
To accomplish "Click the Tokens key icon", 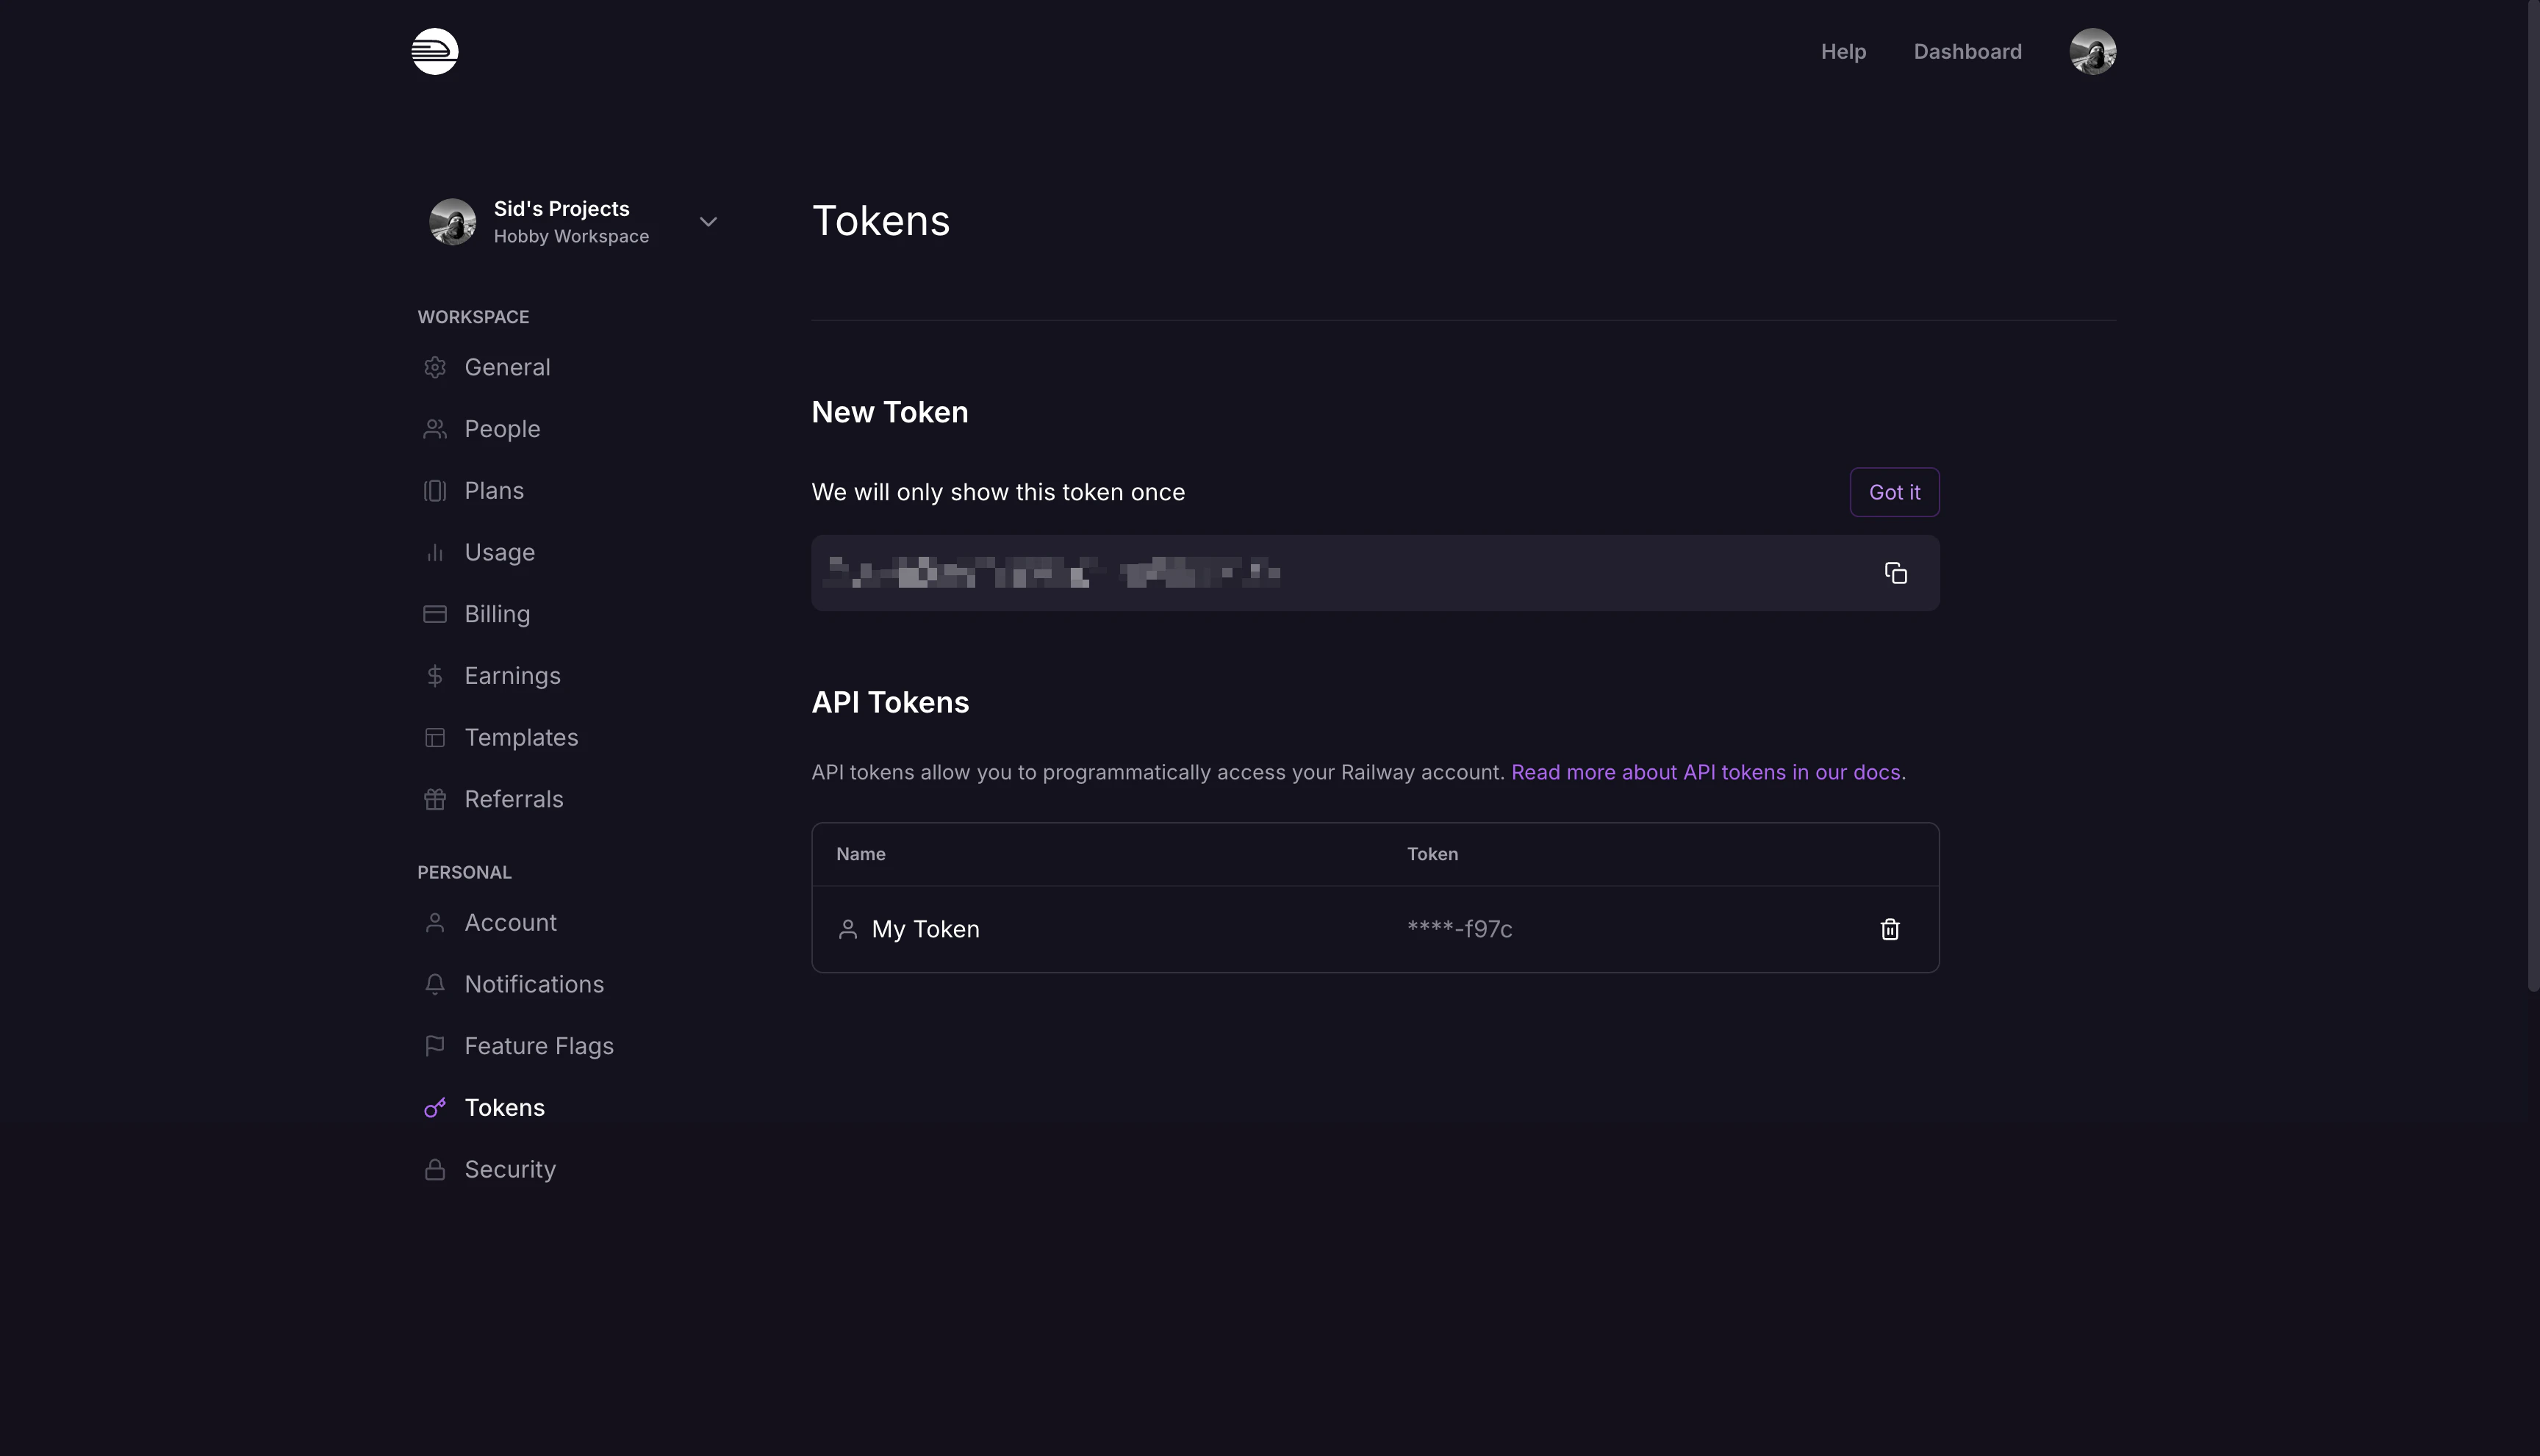I will [x=434, y=1108].
